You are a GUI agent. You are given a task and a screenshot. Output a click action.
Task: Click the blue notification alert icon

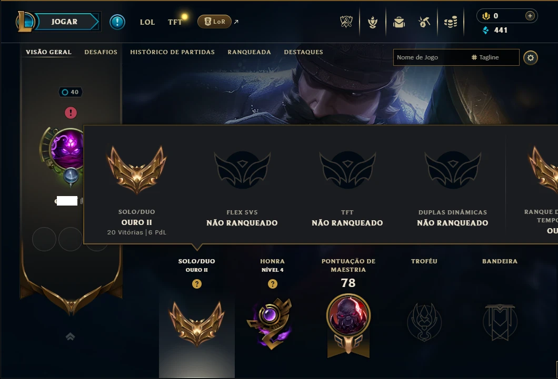click(x=117, y=22)
